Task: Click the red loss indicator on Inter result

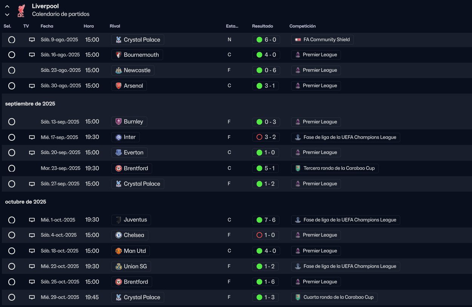Action: tap(259, 137)
